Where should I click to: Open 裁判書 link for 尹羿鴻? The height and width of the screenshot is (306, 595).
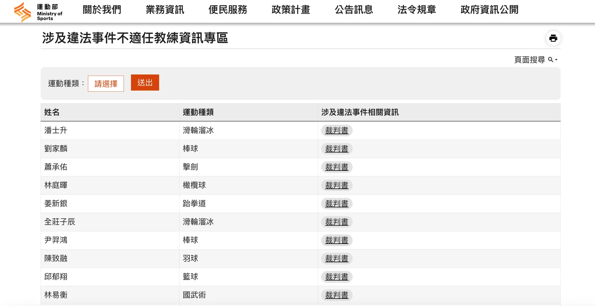337,240
